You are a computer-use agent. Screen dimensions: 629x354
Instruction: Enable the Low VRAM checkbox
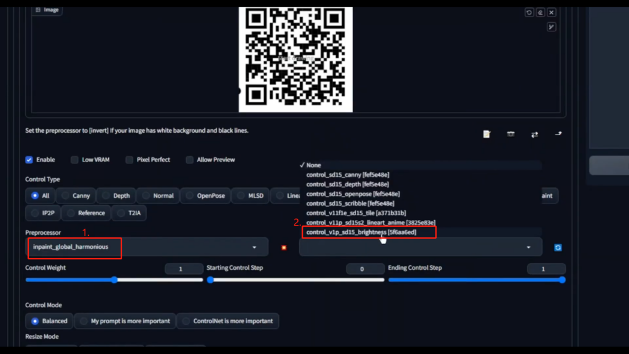74,160
